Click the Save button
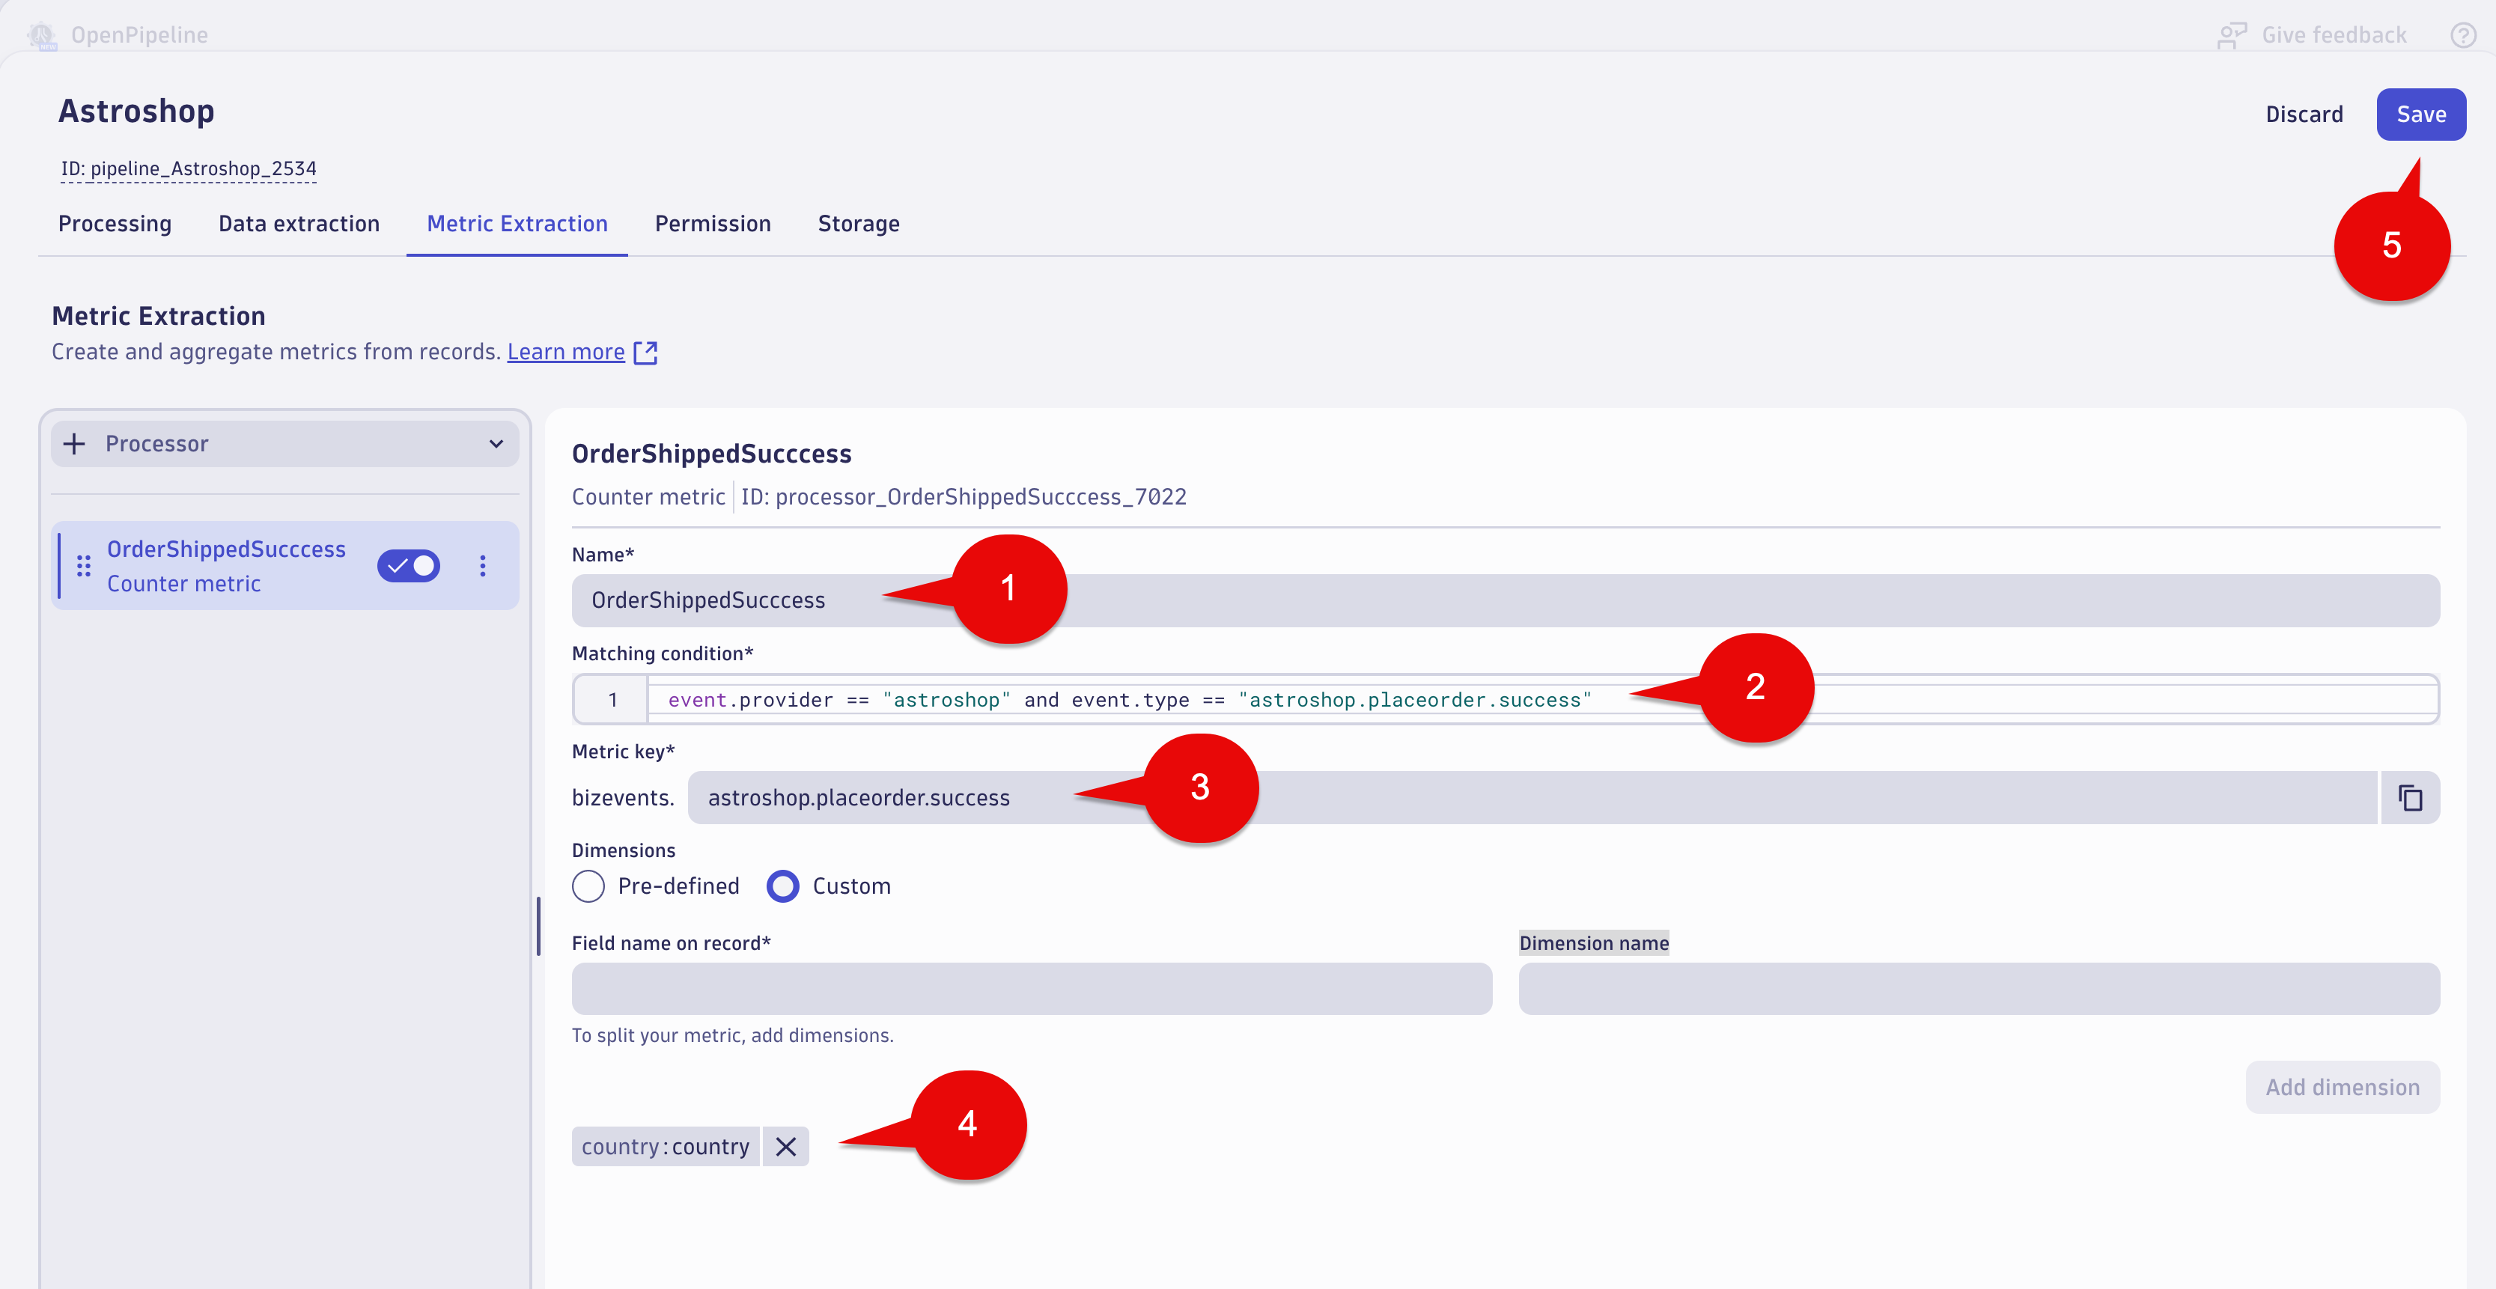This screenshot has height=1289, width=2496. point(2420,115)
